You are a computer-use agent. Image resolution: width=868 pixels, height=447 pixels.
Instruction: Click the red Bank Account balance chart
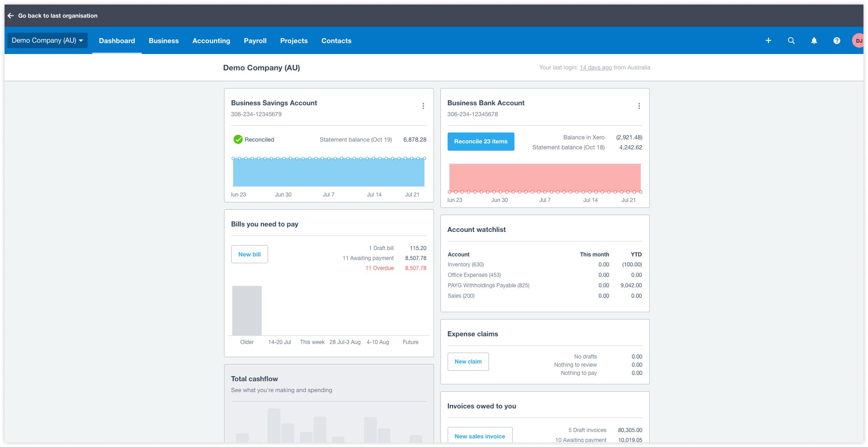pos(545,177)
